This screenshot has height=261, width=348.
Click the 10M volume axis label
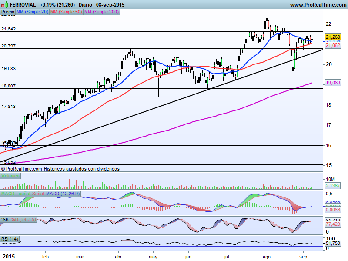pos(330,179)
